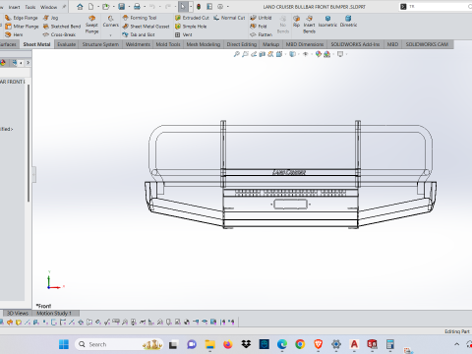Click the Rebuild traffic light icon
Screen dimensions: 472x354
coord(199,7)
